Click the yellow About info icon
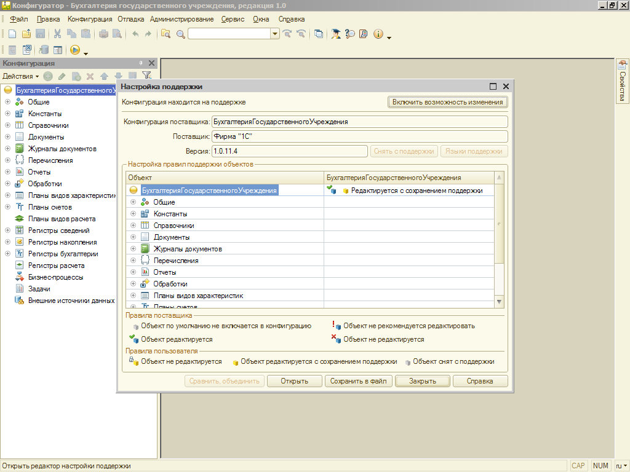The height and width of the screenshot is (472, 630). click(x=378, y=34)
